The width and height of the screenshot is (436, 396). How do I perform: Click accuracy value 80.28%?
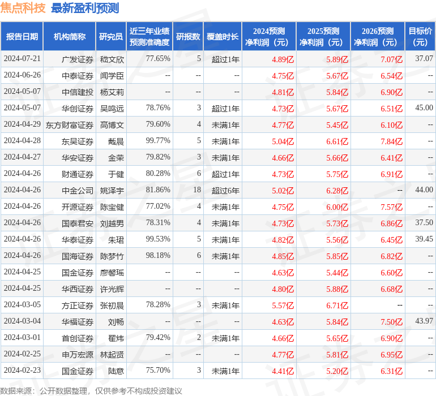click(158, 174)
